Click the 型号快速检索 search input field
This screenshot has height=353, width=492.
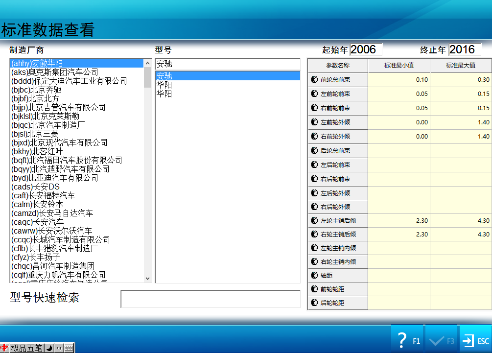210,299
